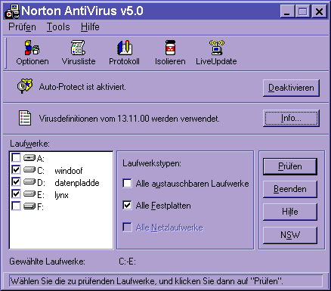
Task: Click the virus definitions list icon
Action: coord(25,118)
